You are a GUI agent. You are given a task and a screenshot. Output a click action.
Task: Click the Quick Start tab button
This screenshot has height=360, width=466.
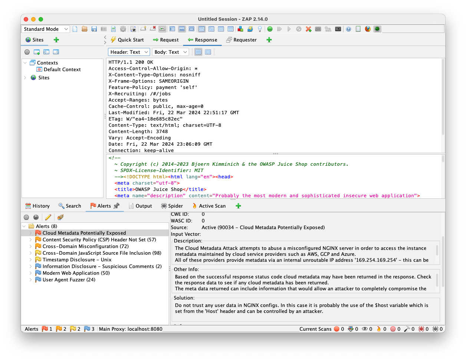click(127, 40)
